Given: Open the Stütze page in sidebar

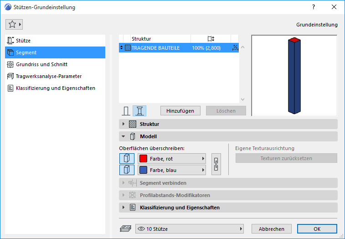Looking at the screenshot, I should click(x=55, y=41).
